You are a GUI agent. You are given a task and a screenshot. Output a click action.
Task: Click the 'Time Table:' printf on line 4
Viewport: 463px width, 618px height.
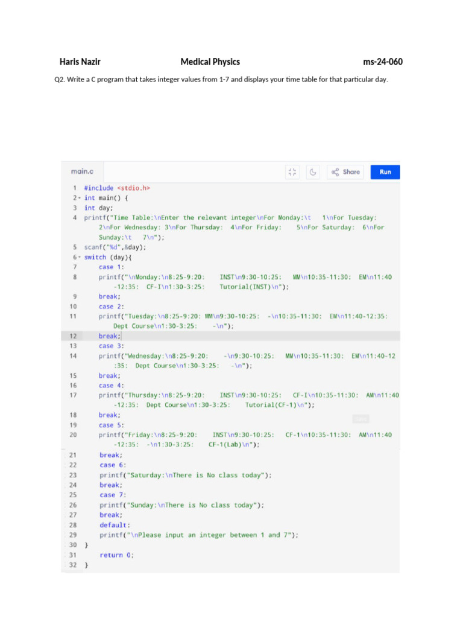(x=235, y=228)
